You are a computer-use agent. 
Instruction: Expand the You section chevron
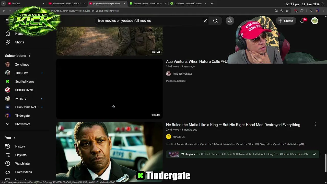[x=14, y=138]
